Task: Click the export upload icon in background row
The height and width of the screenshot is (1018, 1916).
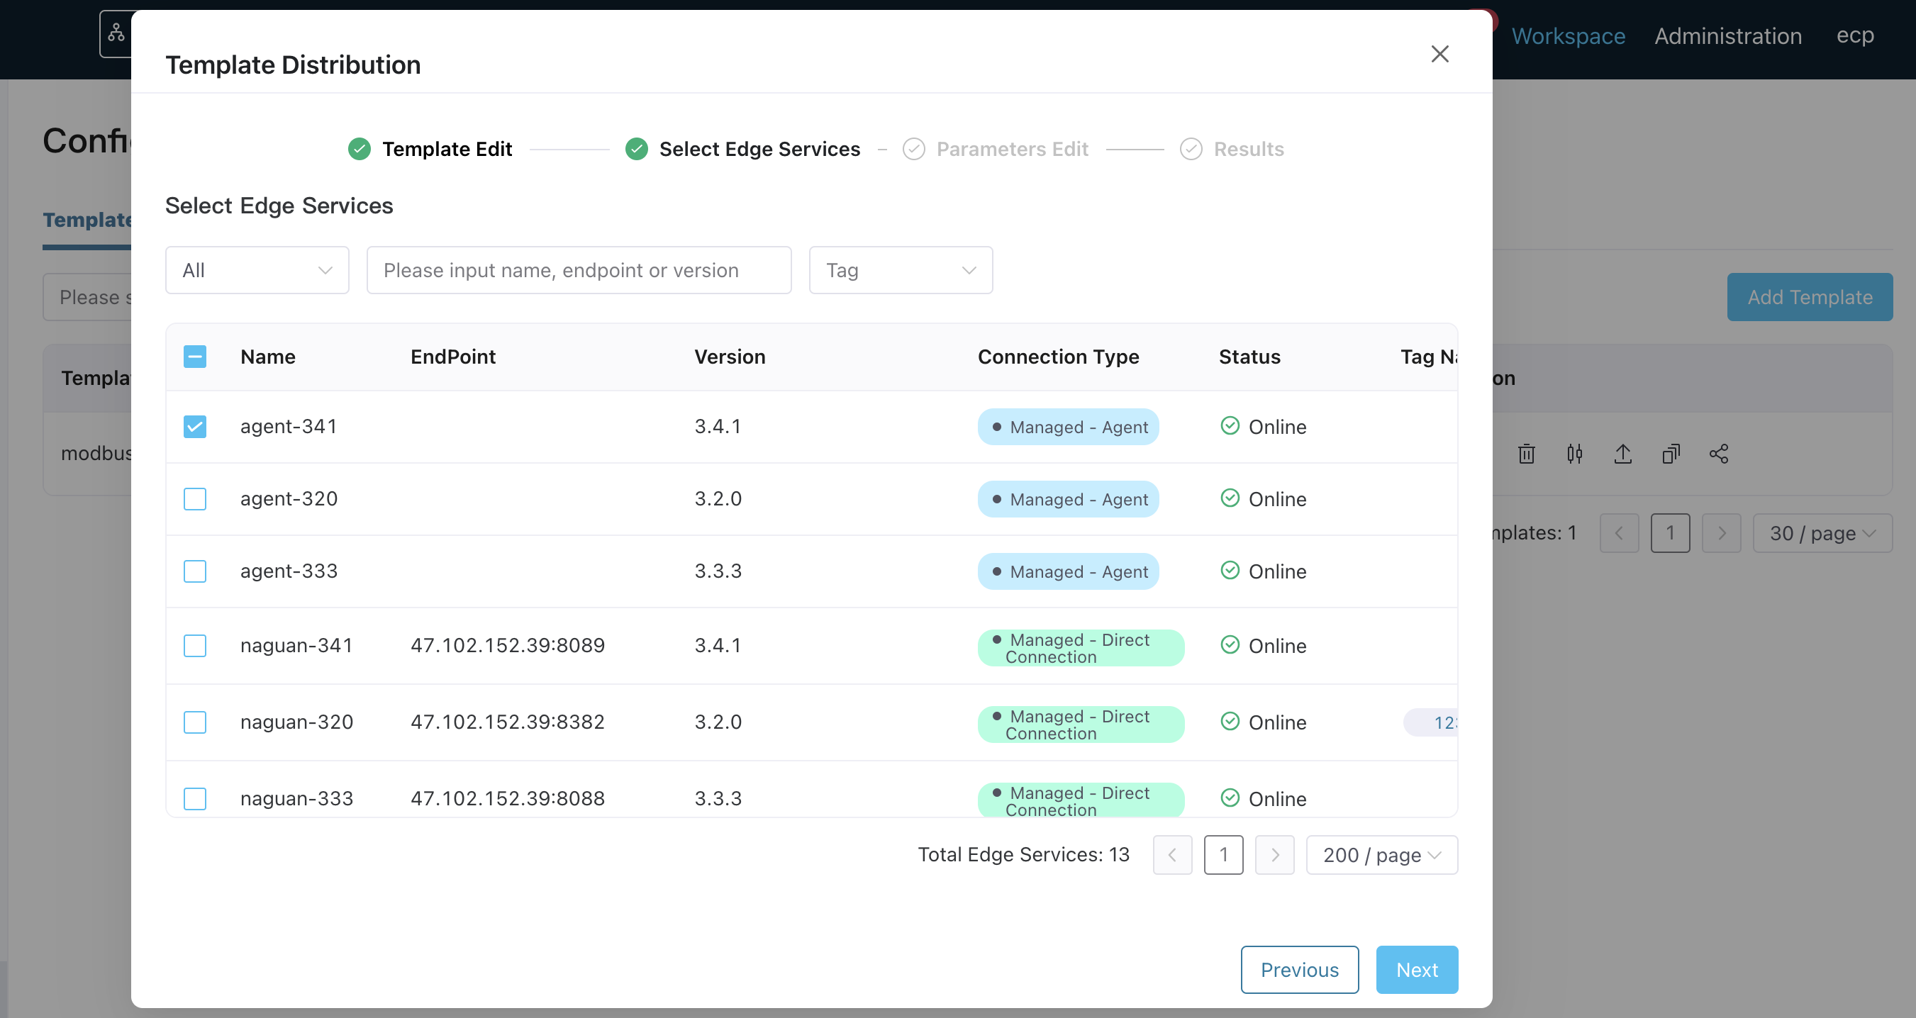Action: point(1623,454)
